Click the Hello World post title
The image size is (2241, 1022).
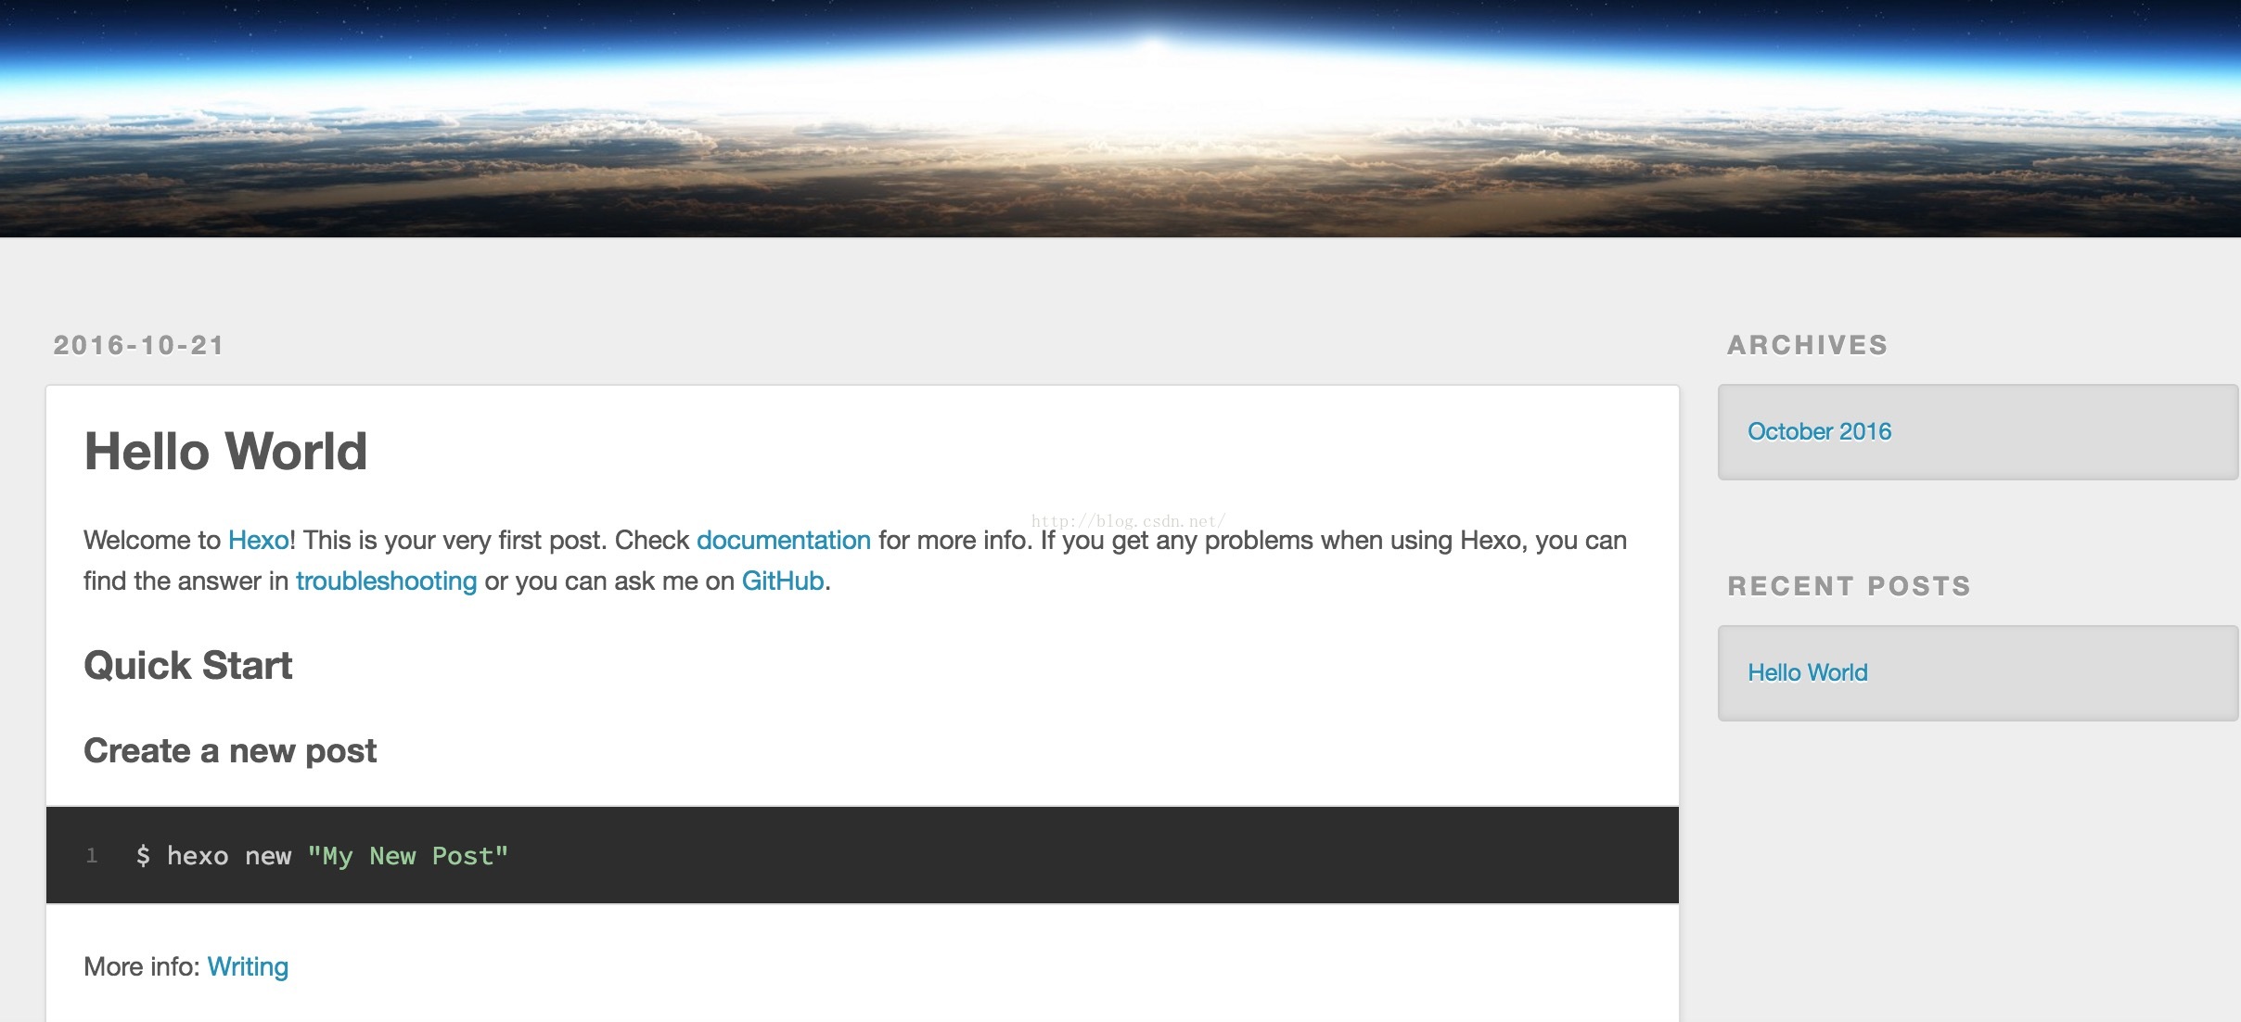point(225,452)
